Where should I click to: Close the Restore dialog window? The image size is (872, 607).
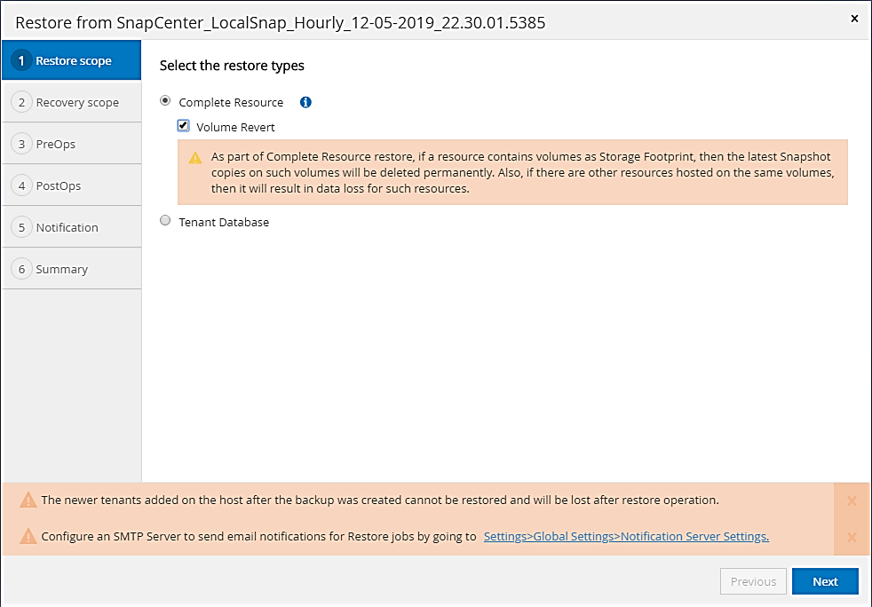(x=854, y=18)
